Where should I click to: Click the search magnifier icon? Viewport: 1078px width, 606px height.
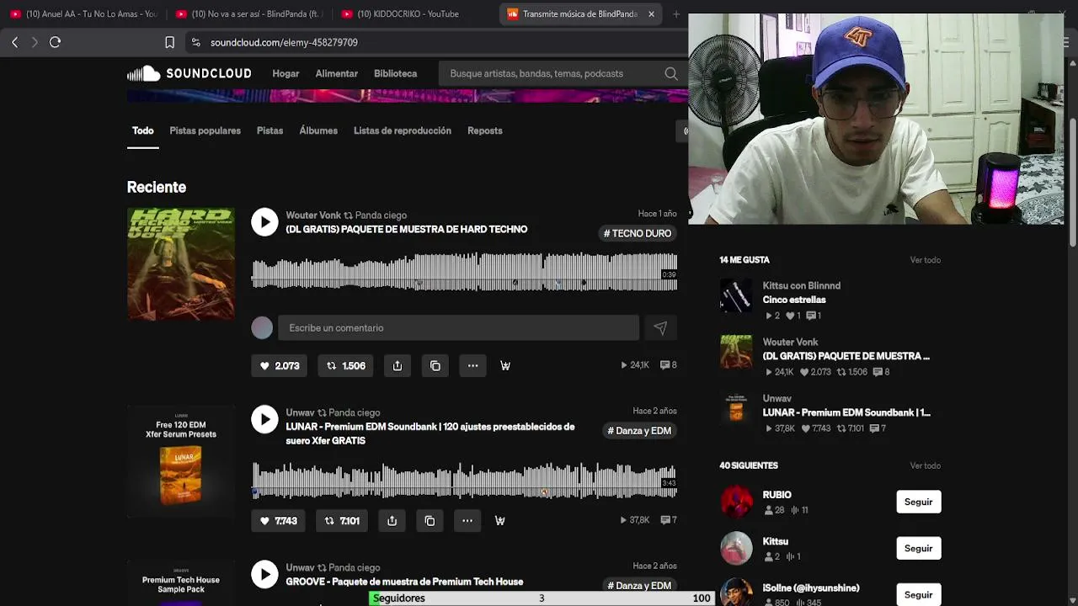click(x=671, y=73)
